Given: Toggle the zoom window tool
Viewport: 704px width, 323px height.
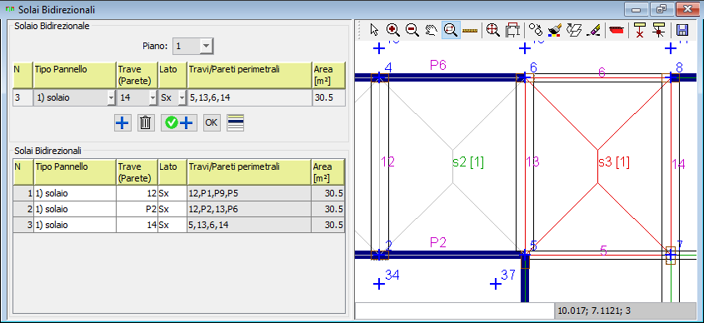Looking at the screenshot, I should coord(451,30).
